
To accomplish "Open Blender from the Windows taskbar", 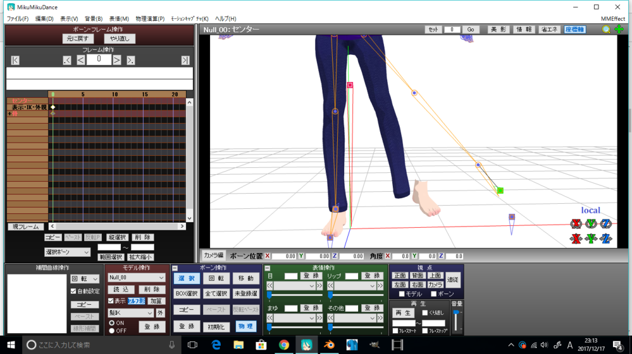I will (x=329, y=345).
